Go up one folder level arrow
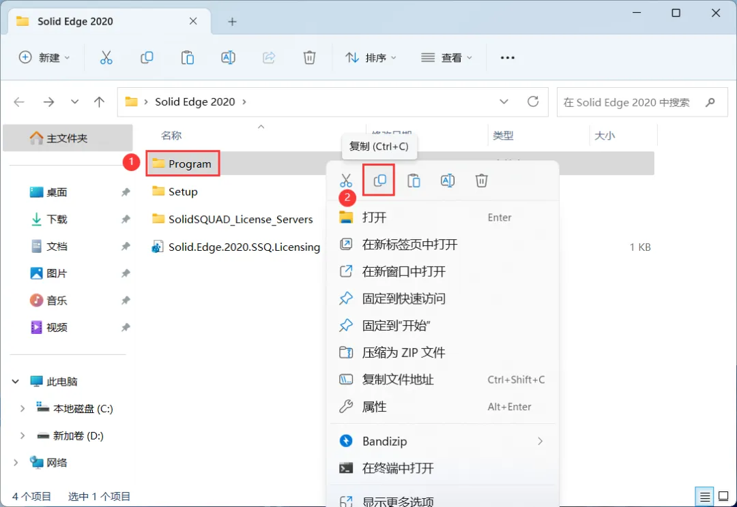Screen dimensions: 737x507 pyautogui.click(x=99, y=102)
